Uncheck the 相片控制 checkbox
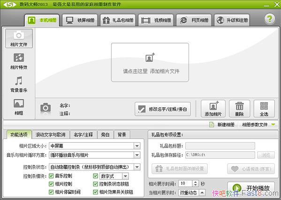281x200 pixels. 51,184
